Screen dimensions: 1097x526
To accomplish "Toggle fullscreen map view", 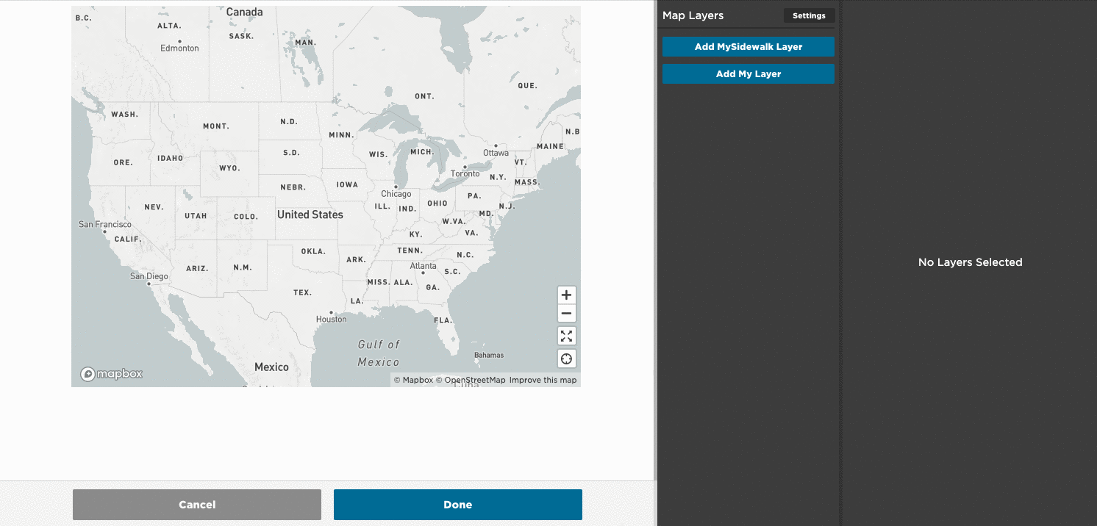I will tap(566, 336).
